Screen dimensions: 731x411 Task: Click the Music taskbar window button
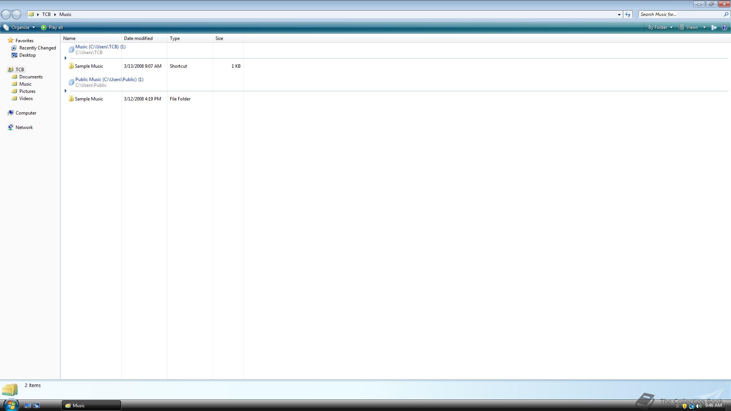coord(91,406)
